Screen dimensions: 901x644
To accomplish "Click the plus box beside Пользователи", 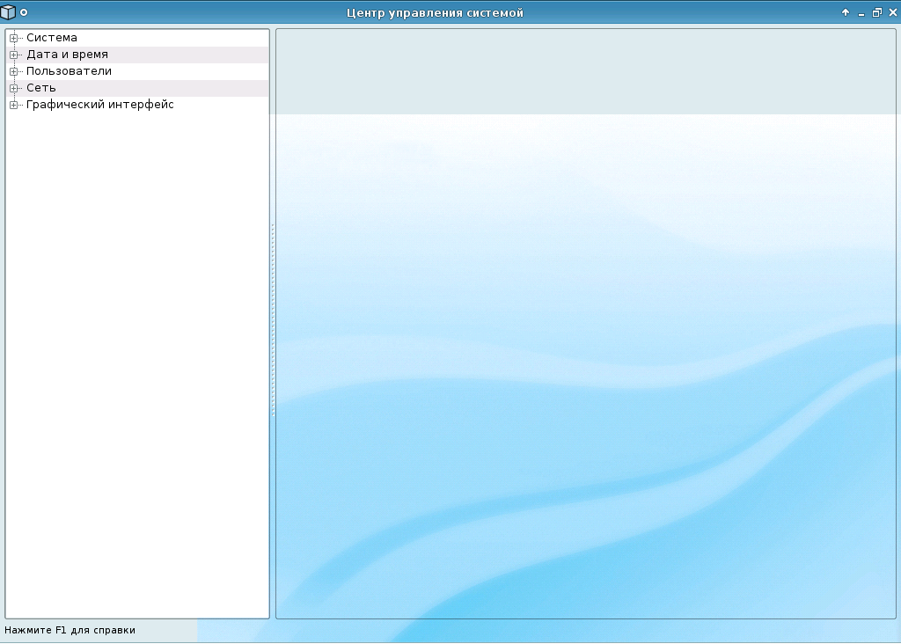I will 13,71.
